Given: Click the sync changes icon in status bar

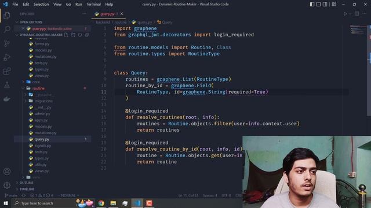Looking at the screenshot, I should (x=24, y=195).
